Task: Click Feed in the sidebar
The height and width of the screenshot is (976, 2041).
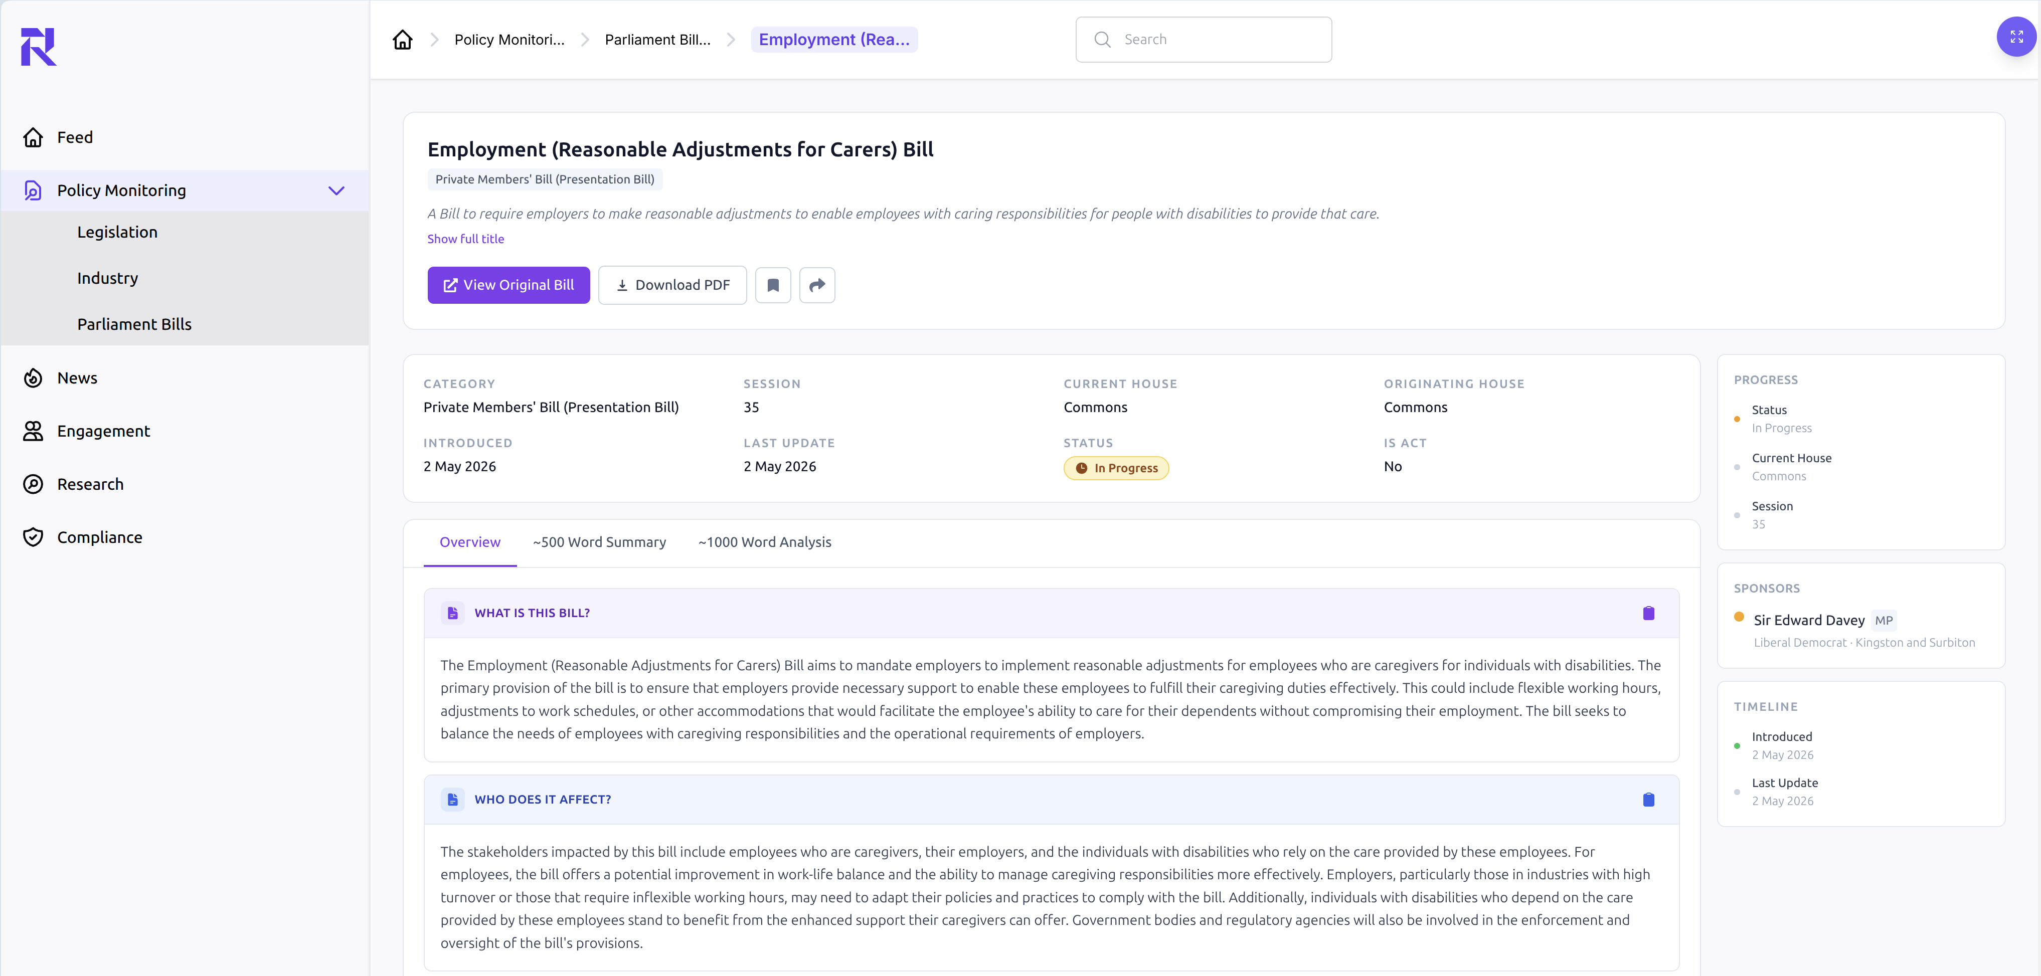Action: click(75, 137)
